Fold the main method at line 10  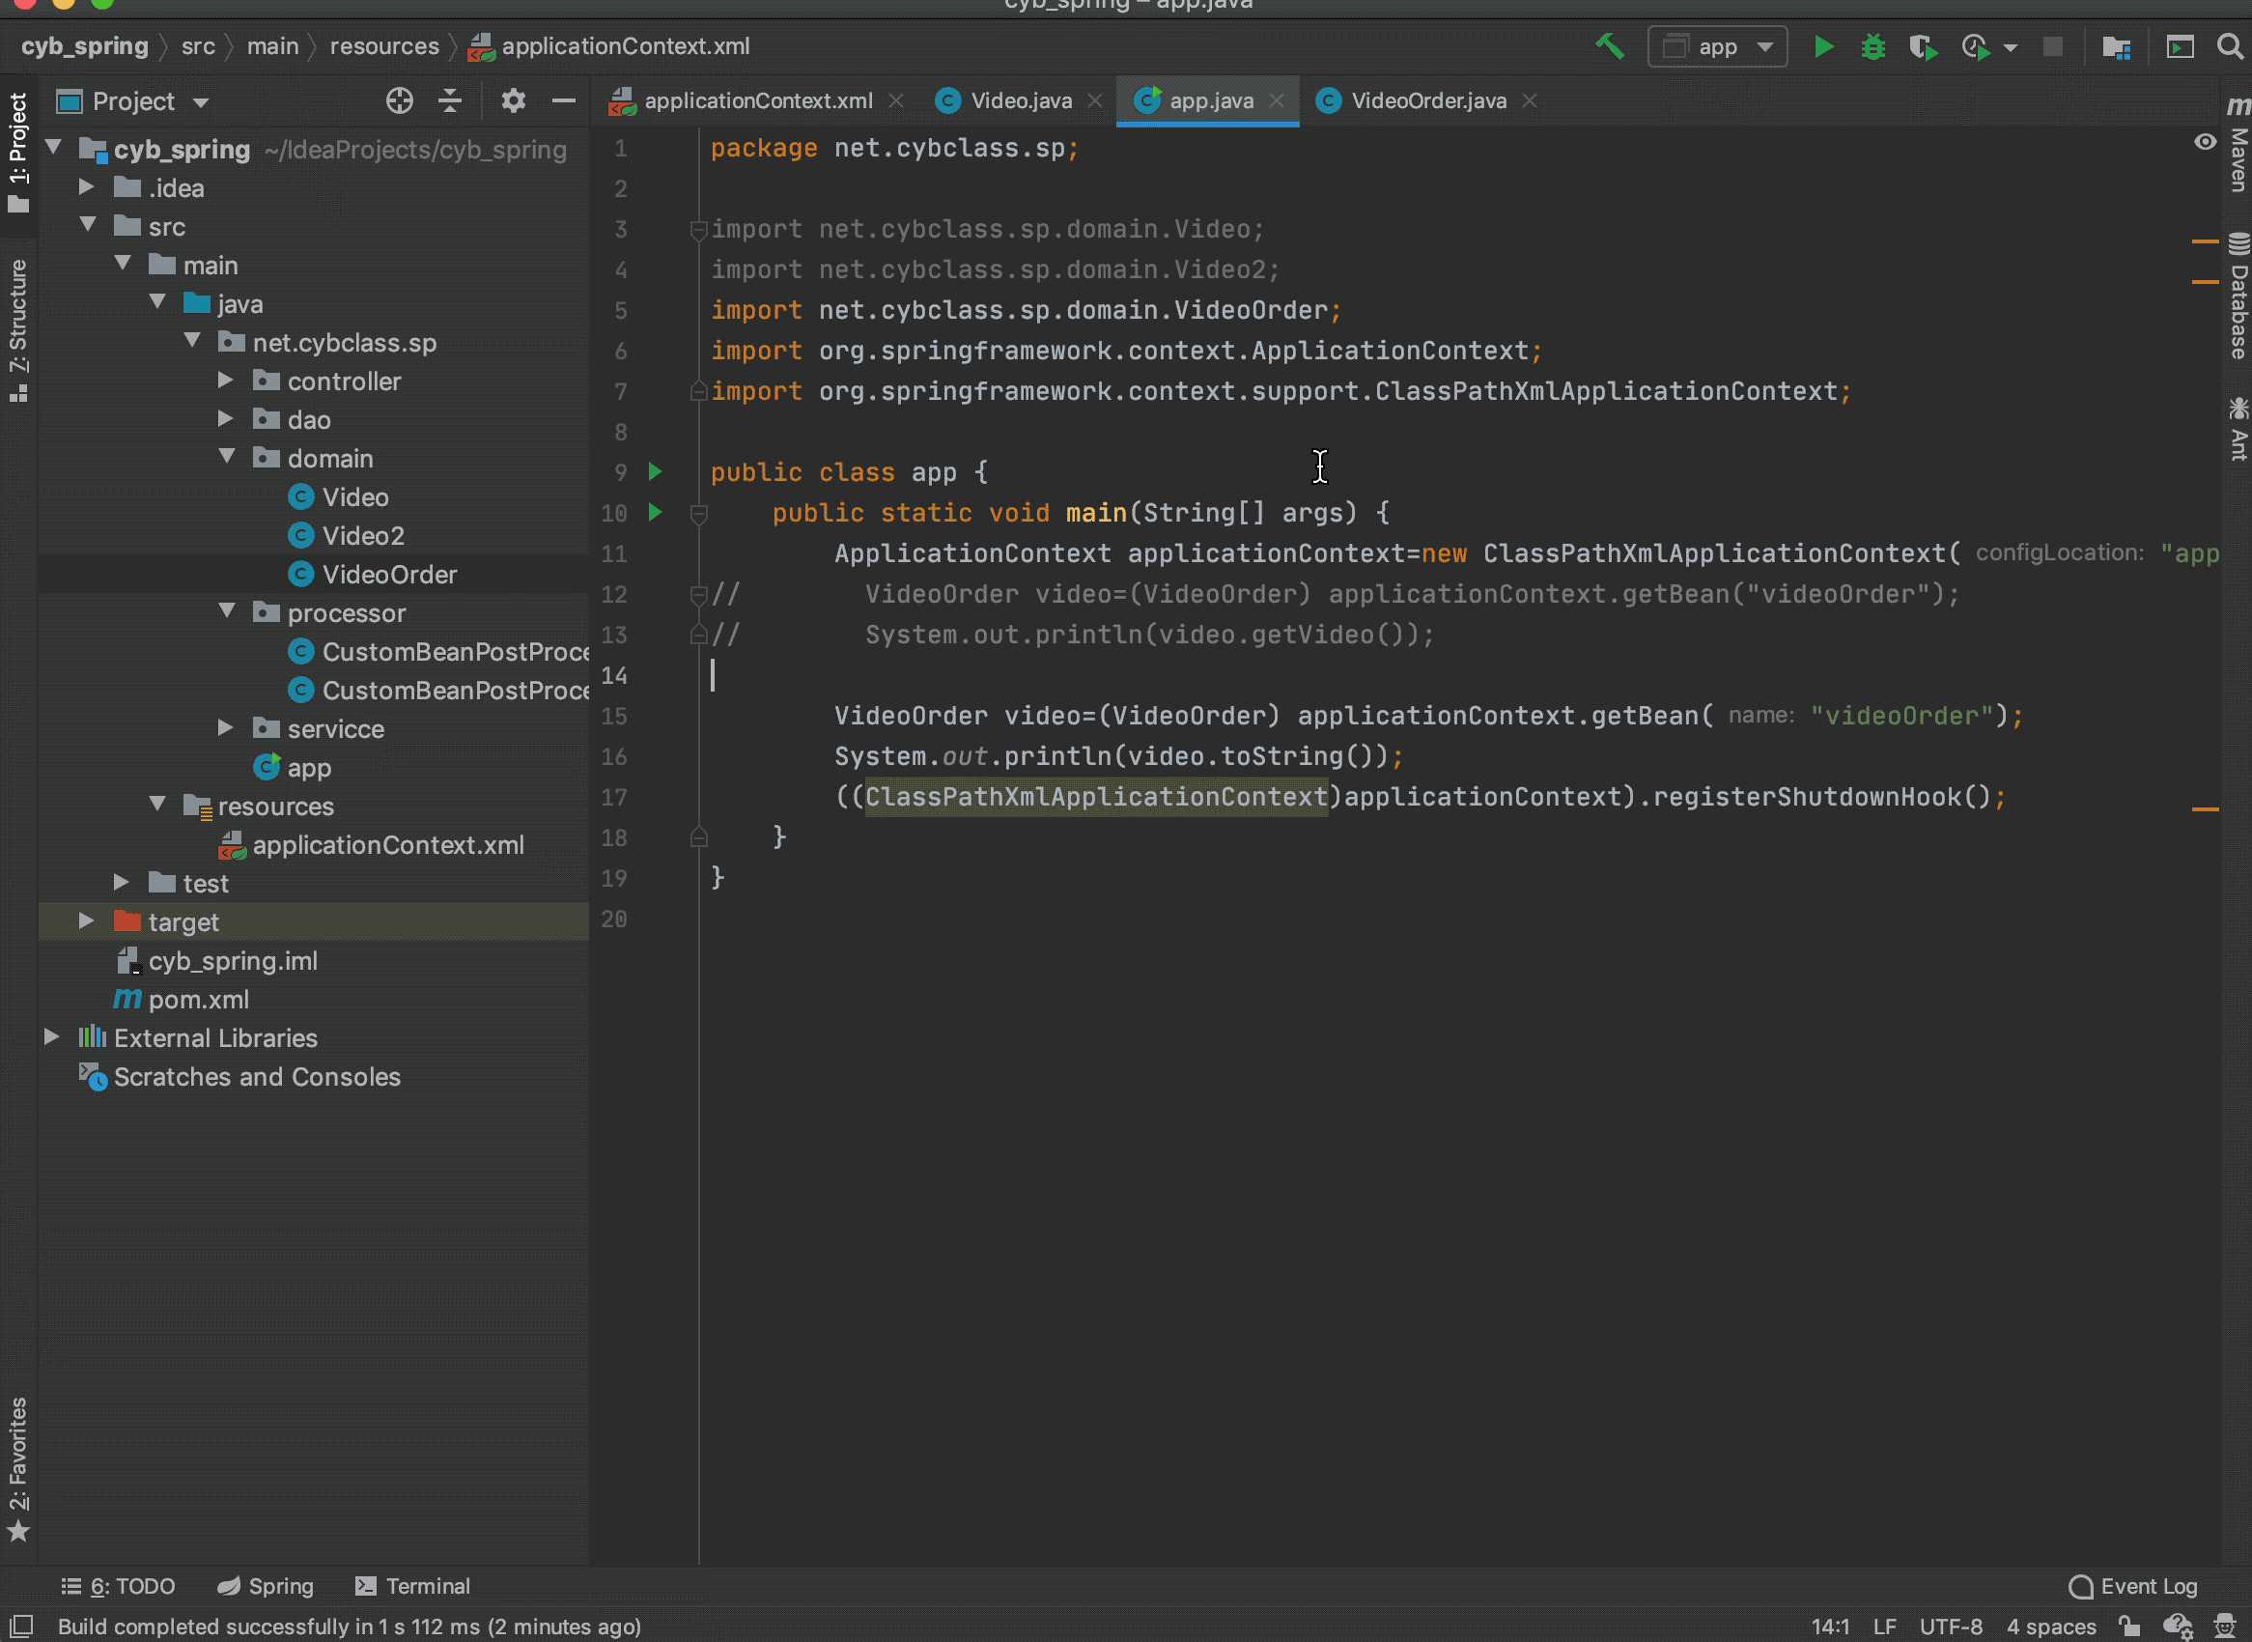tap(698, 514)
